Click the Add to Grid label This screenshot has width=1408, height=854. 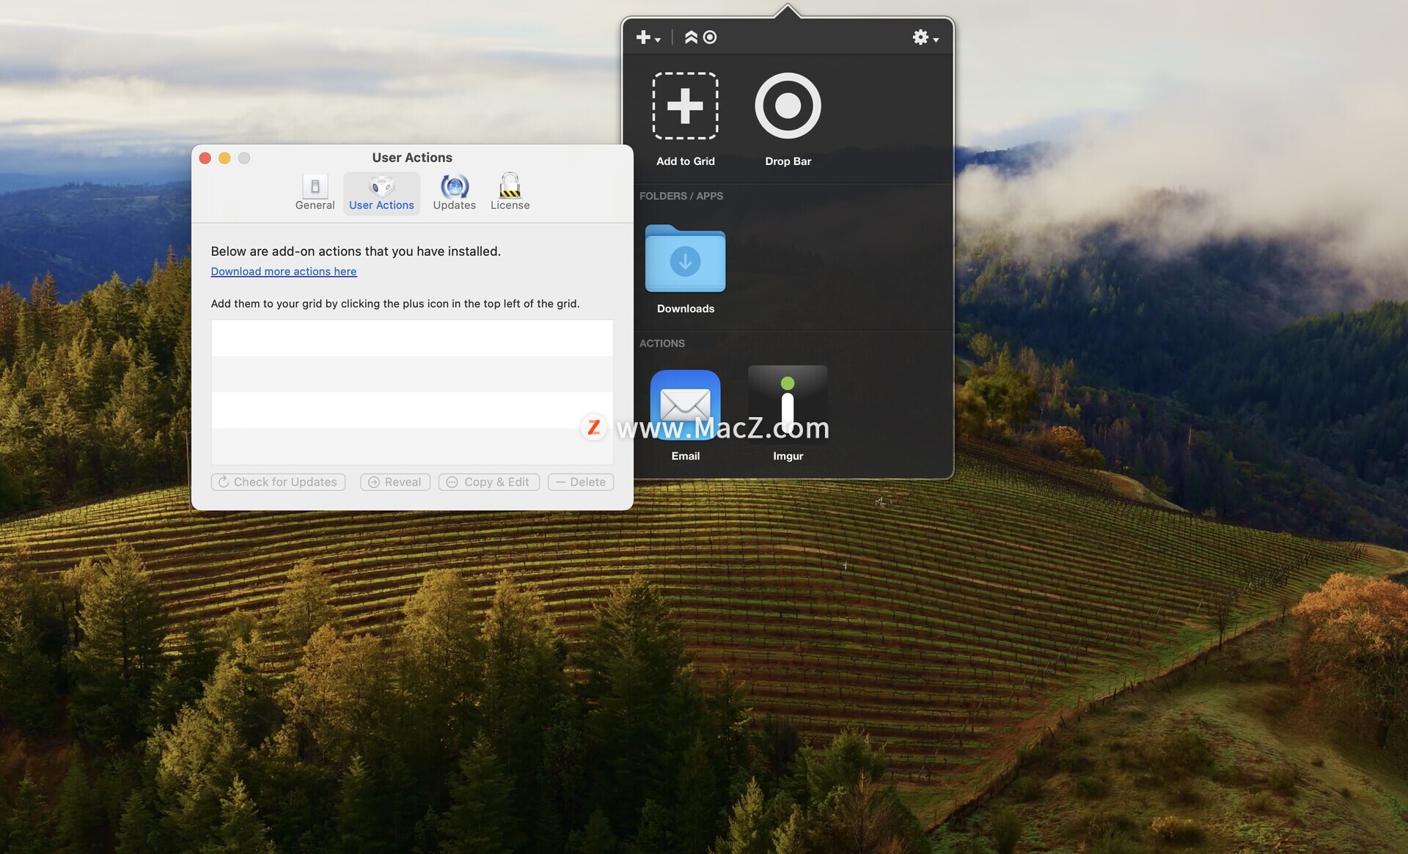[x=685, y=161]
